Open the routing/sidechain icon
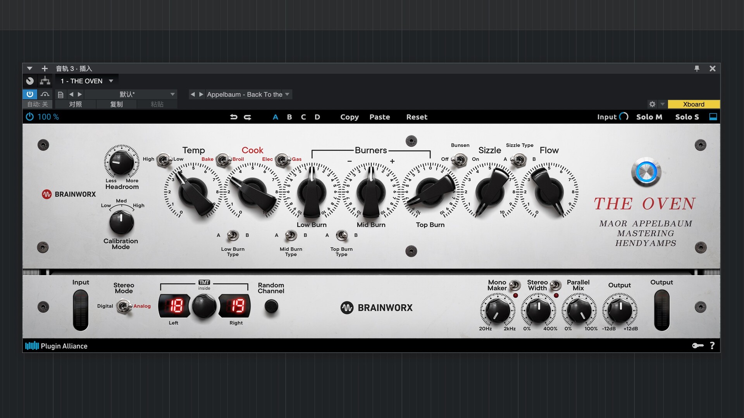This screenshot has height=418, width=744. click(x=45, y=81)
